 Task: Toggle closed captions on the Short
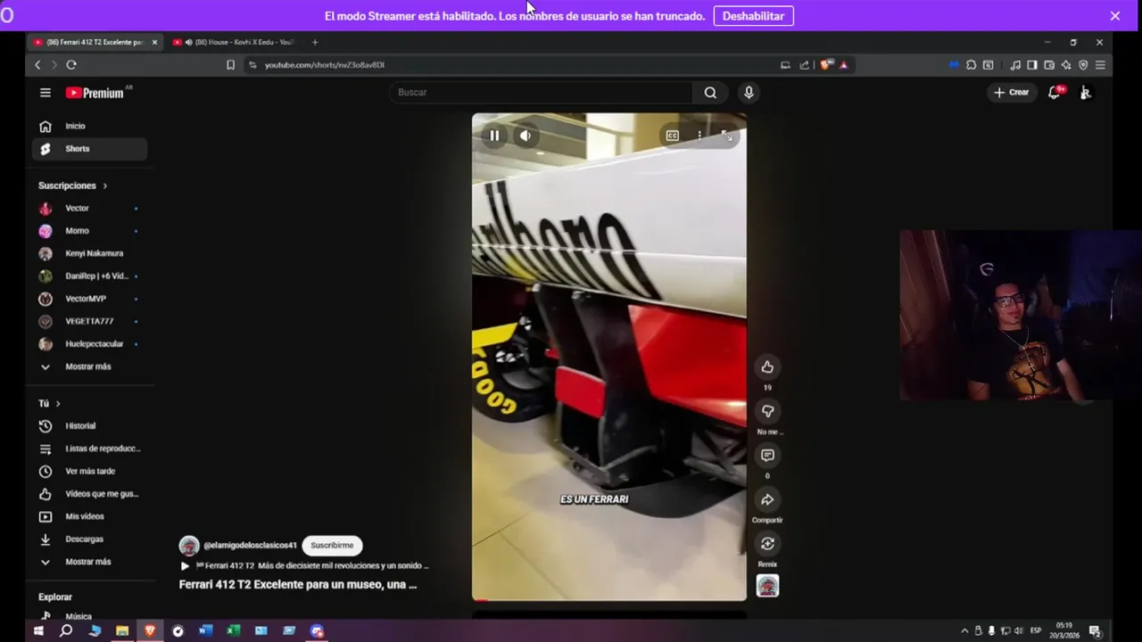(x=673, y=136)
